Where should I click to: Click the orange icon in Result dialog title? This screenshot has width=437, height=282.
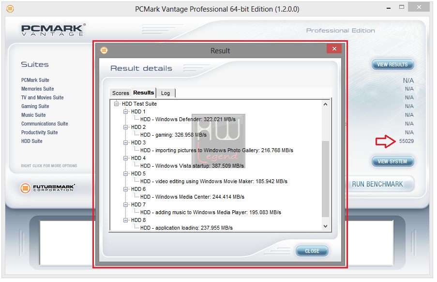click(x=104, y=50)
